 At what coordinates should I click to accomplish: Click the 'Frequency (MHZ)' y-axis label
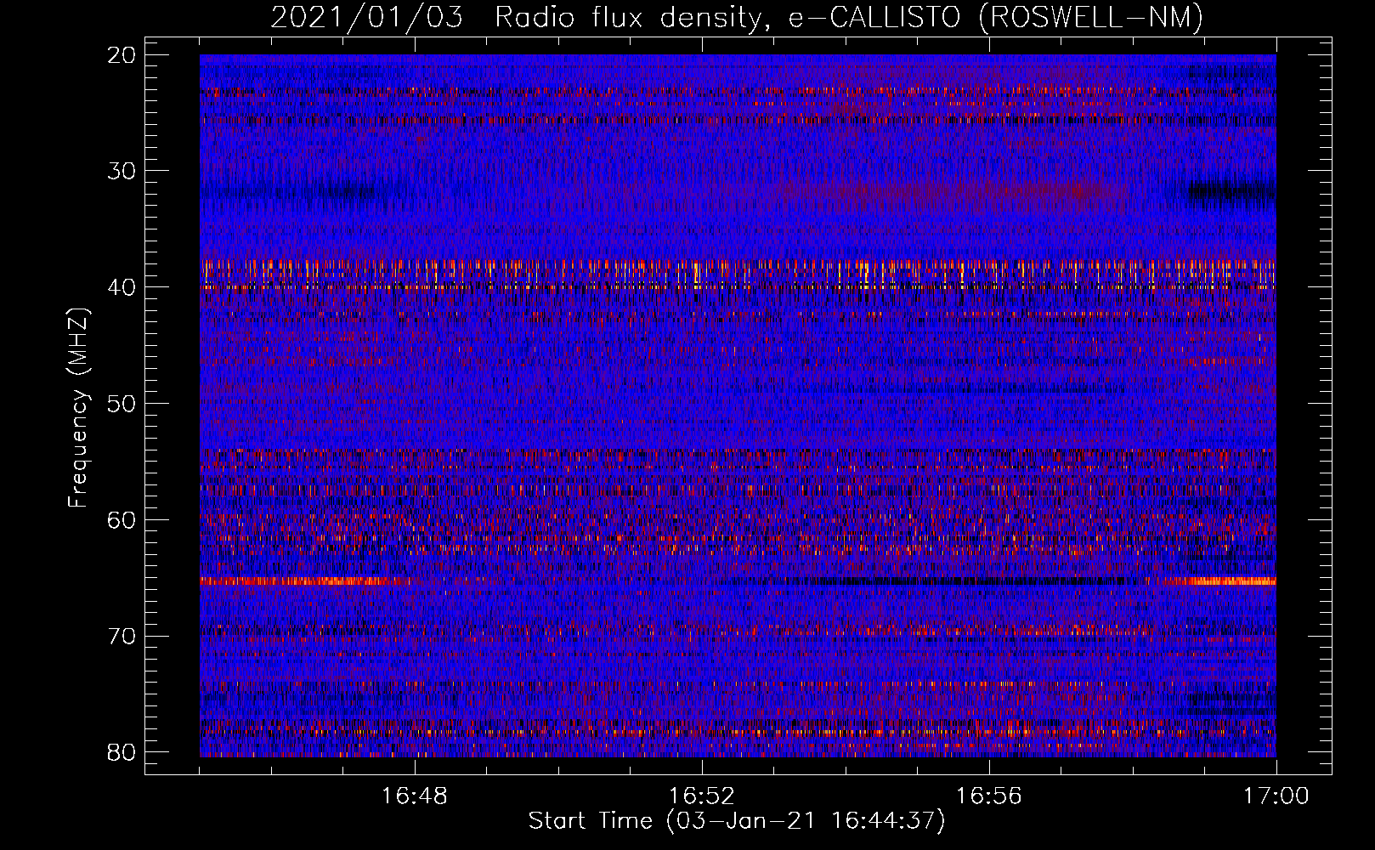click(78, 409)
